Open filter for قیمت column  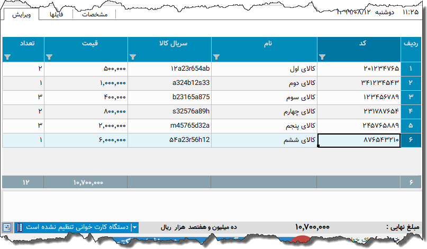pos(49,56)
